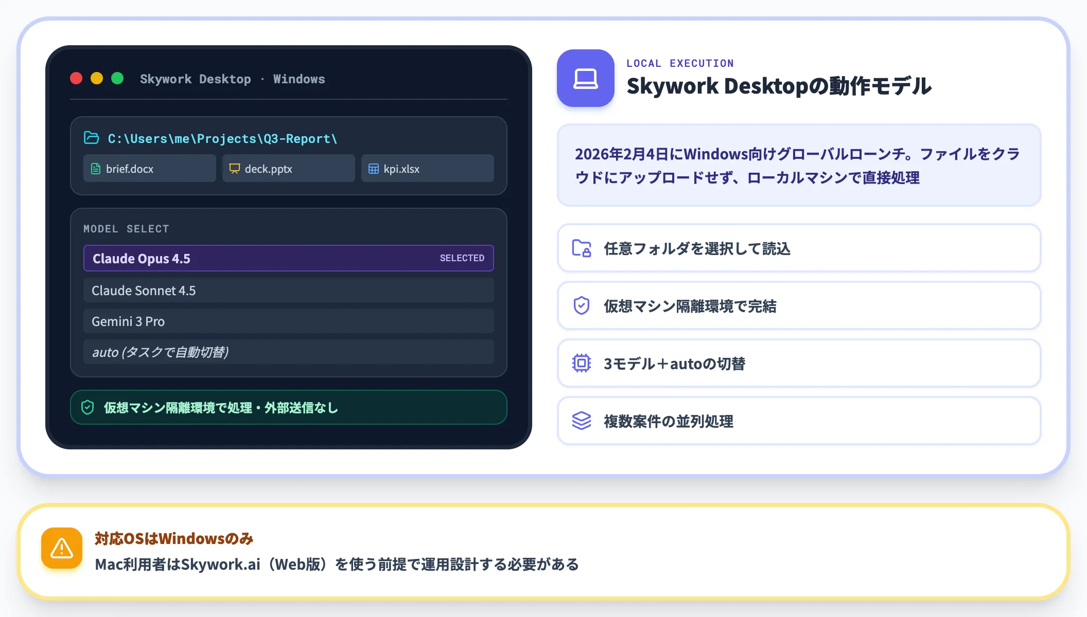Select auto (タスクで自動切替) option
This screenshot has width=1087, height=617.
click(289, 352)
